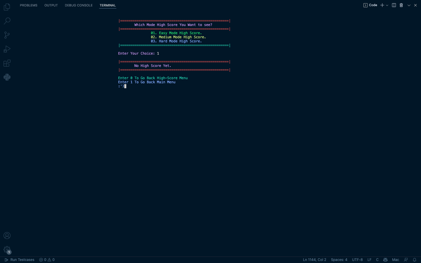Click Run Testcases in the status bar
Image resolution: width=421 pixels, height=263 pixels.
(19, 260)
